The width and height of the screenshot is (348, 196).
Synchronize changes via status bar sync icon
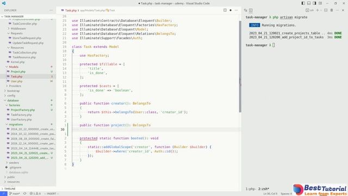[24, 194]
